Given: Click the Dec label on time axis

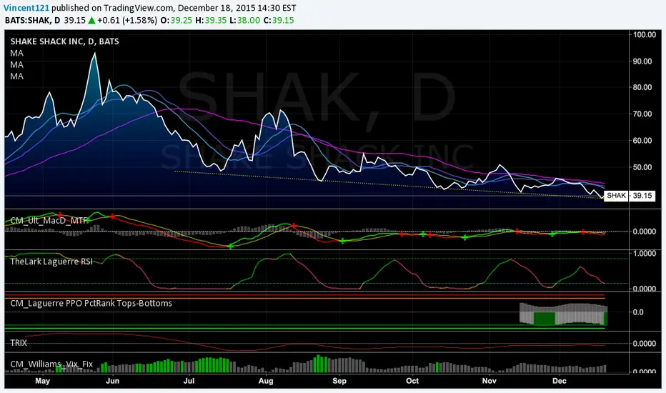Looking at the screenshot, I should coord(560,380).
